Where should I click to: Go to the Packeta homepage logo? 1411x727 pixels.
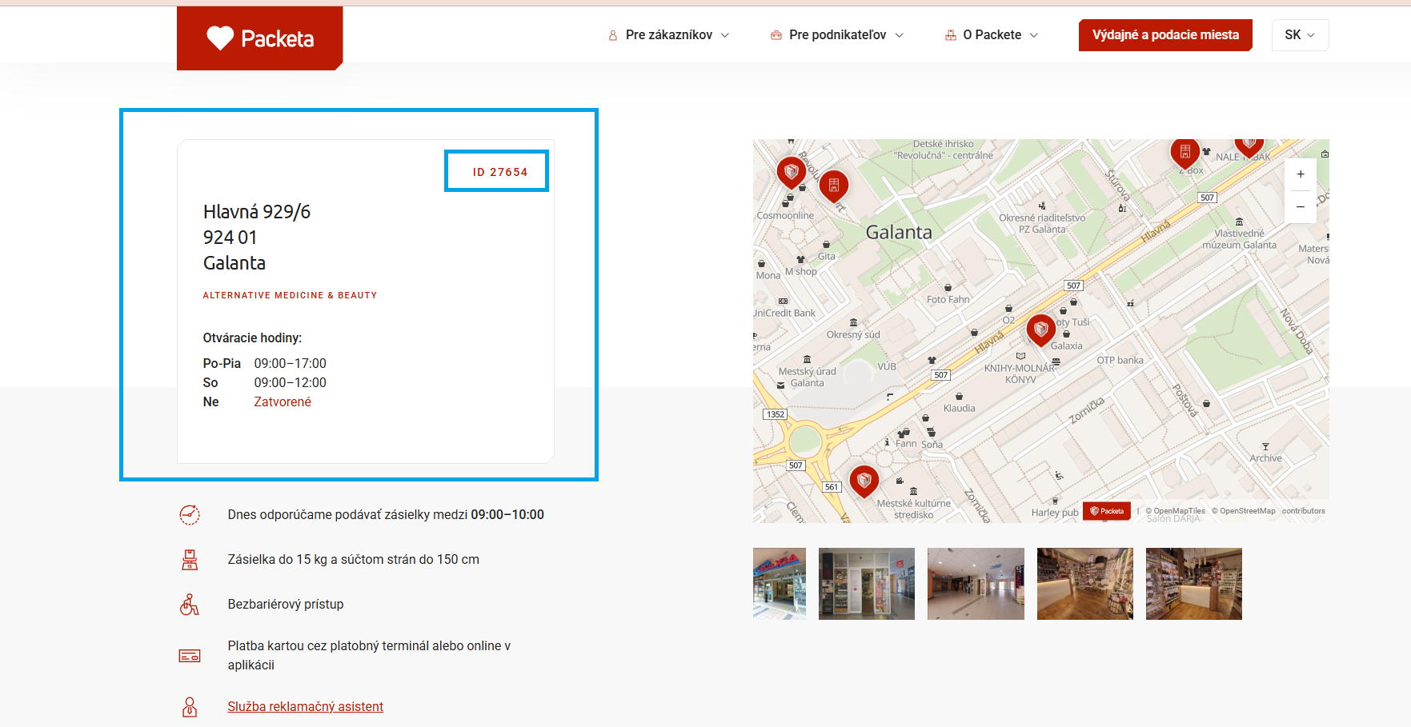click(260, 38)
